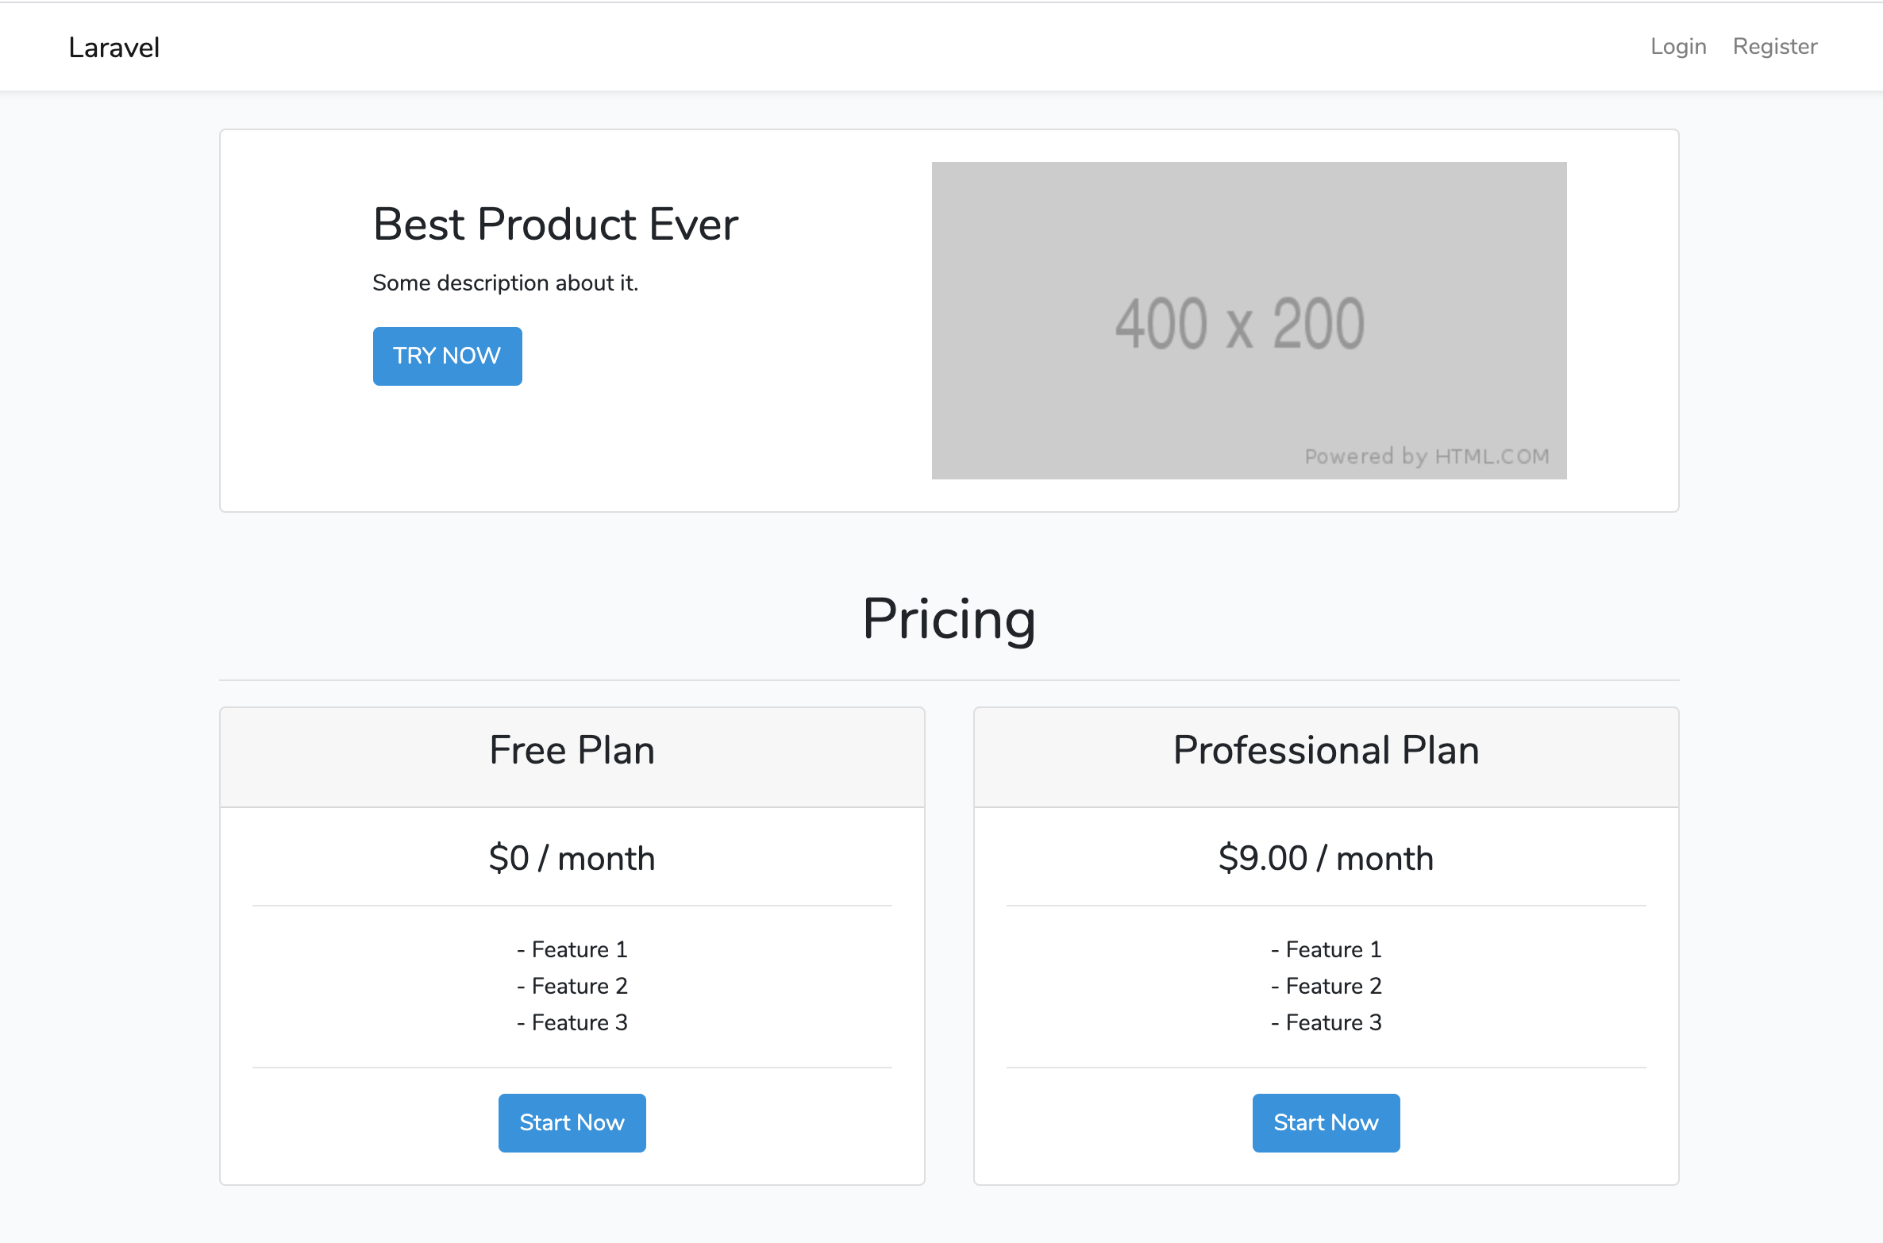Click the Professional Plan card header
This screenshot has height=1243, width=1883.
pos(1327,757)
